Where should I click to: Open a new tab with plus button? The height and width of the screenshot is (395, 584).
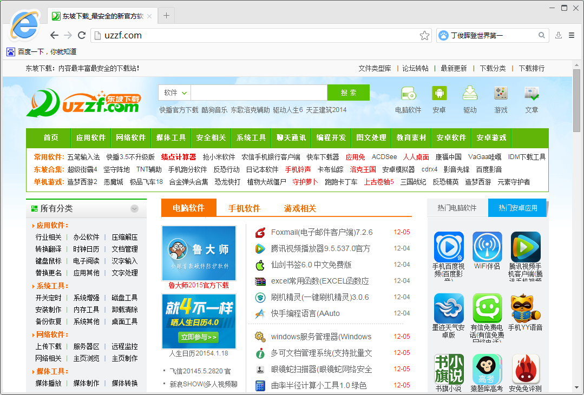pos(166,16)
